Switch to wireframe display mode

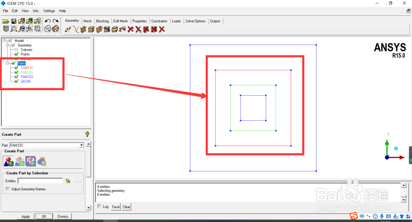coord(47,29)
